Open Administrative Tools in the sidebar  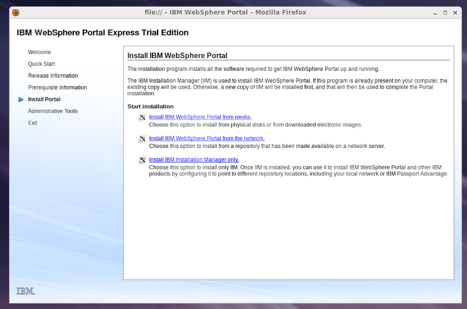53,111
